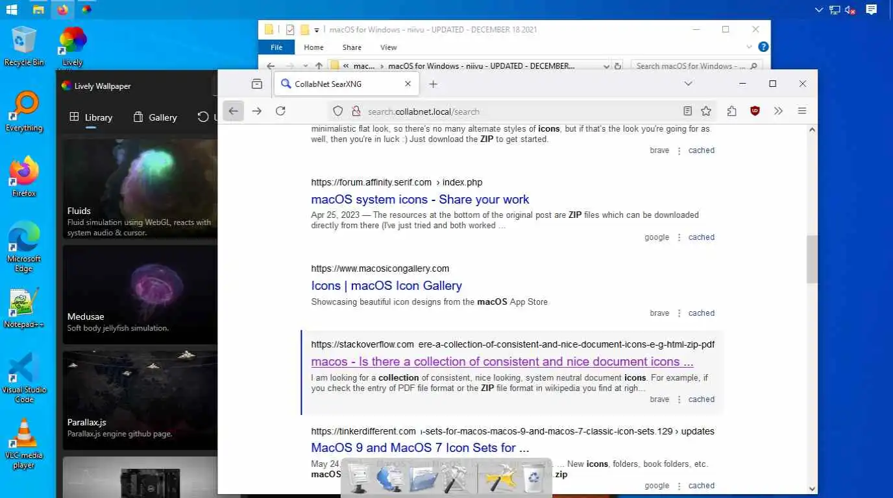Open Everything search desktop icon
The width and height of the screenshot is (893, 498).
coord(24,112)
